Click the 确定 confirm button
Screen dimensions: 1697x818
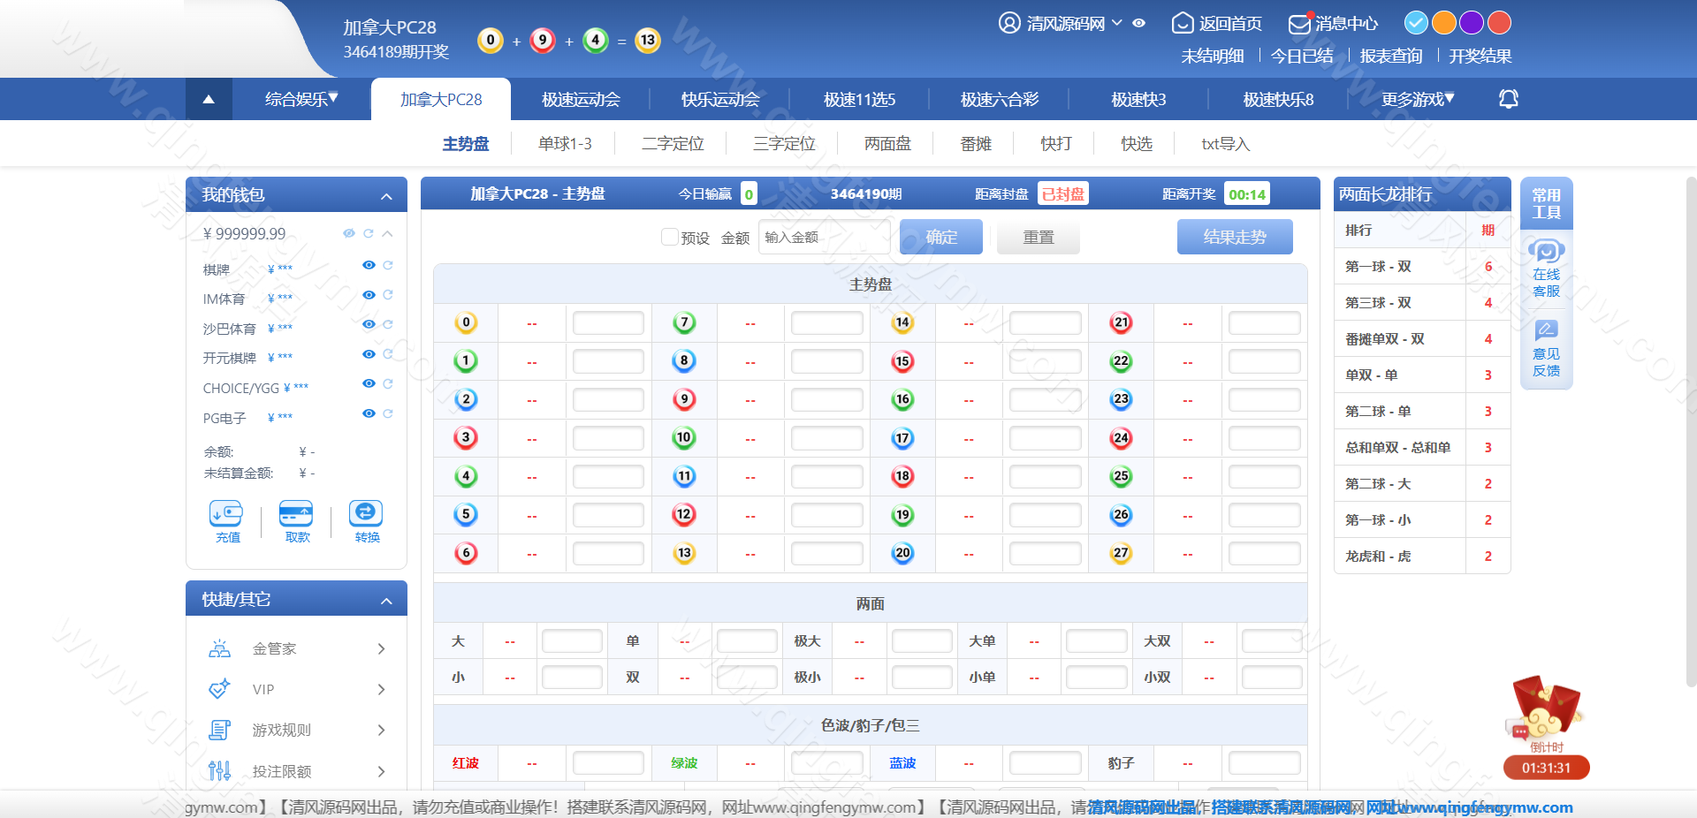pos(941,237)
